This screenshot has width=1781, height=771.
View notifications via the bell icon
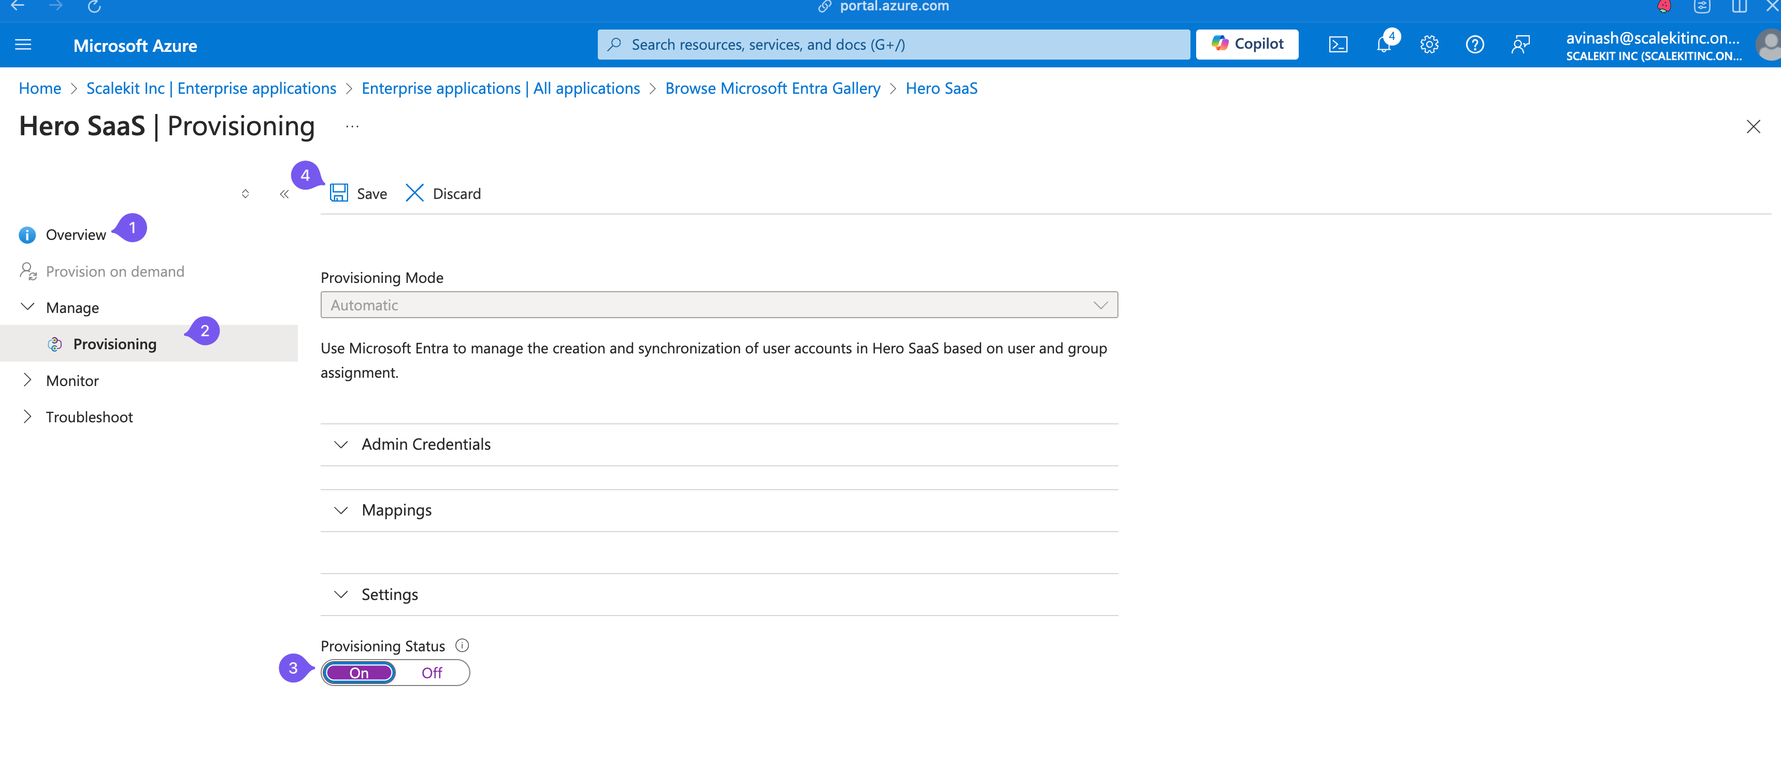(1384, 44)
